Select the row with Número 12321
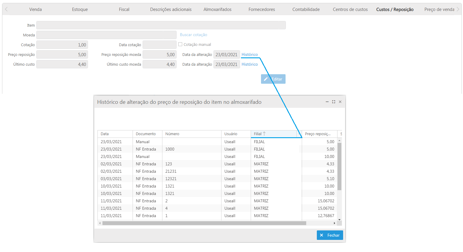Screen dimensions: 463x252 [217, 179]
